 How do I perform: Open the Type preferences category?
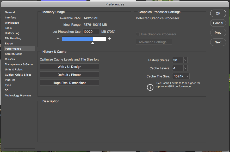20,85
